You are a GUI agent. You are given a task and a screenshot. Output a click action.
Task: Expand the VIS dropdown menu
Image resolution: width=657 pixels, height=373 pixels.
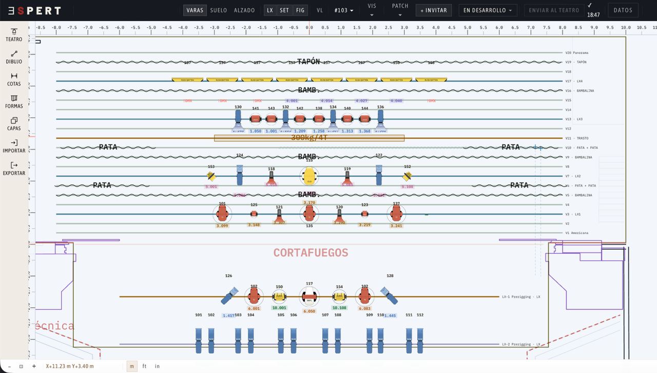pyautogui.click(x=372, y=10)
